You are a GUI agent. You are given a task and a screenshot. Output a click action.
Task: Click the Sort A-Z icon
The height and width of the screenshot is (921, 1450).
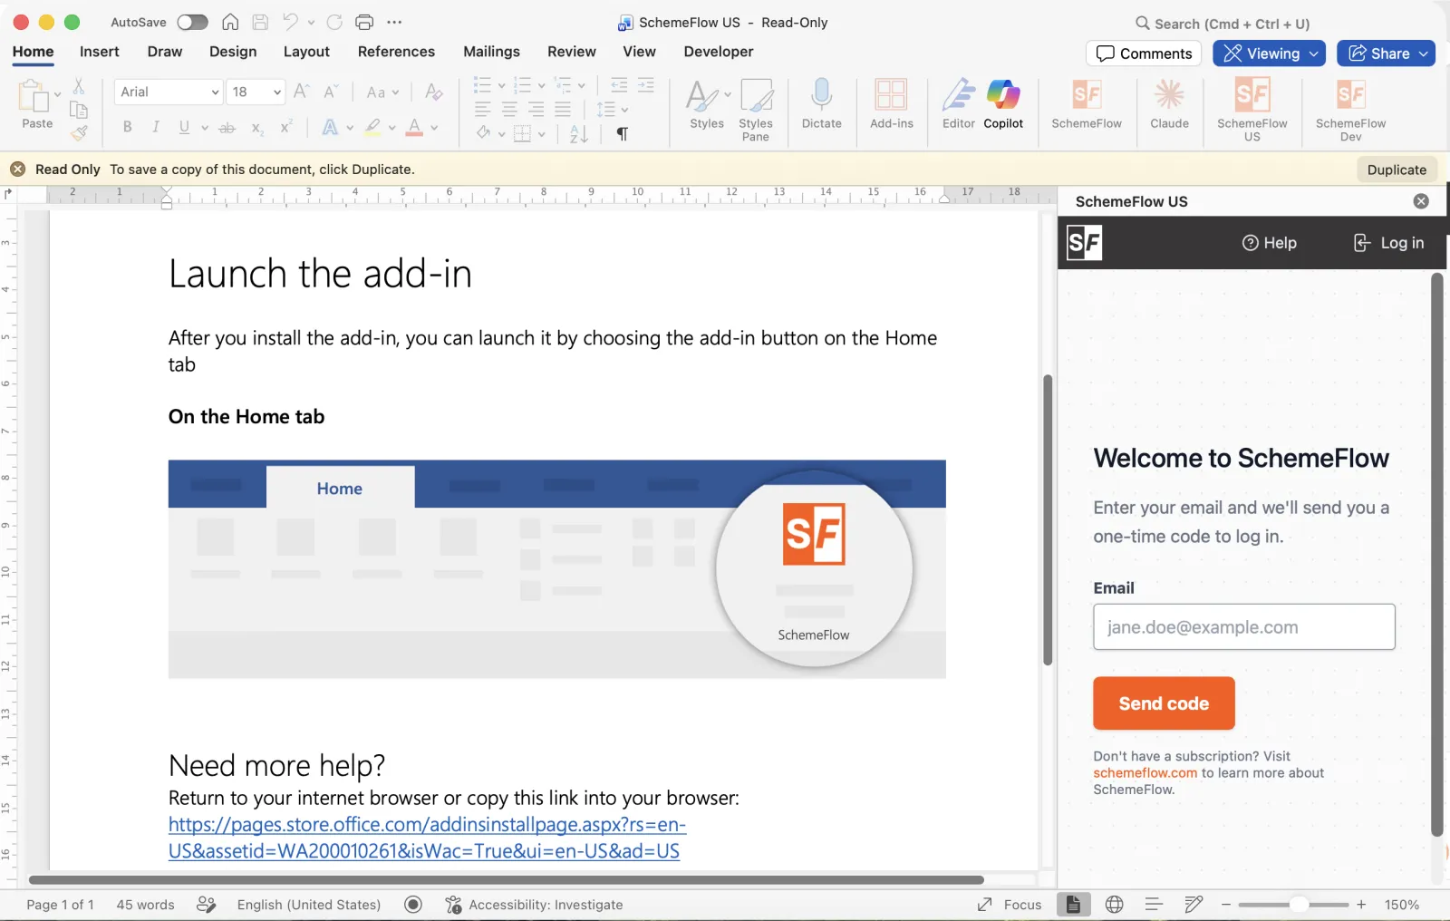click(x=579, y=134)
